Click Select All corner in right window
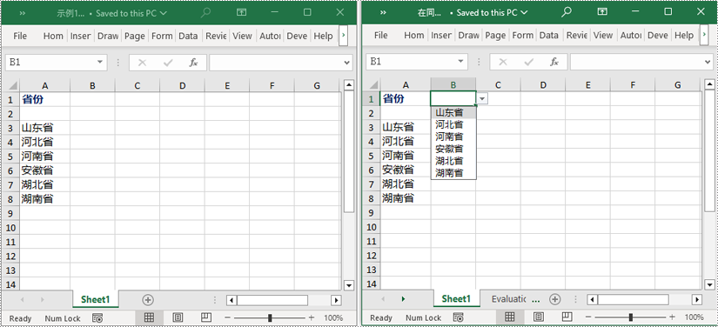 pyautogui.click(x=373, y=85)
